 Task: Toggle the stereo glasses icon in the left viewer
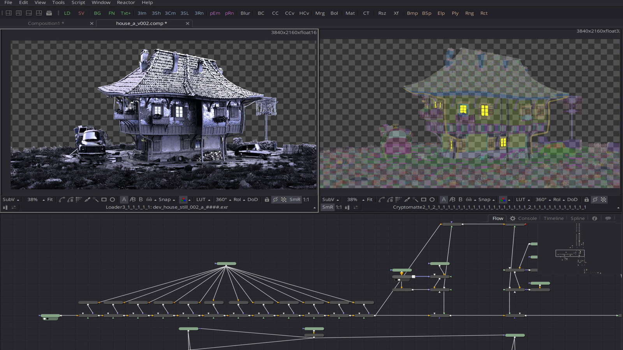(x=149, y=199)
